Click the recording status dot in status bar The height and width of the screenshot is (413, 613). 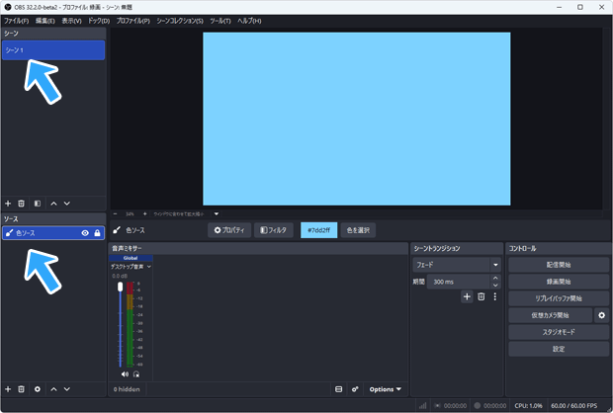(477, 405)
